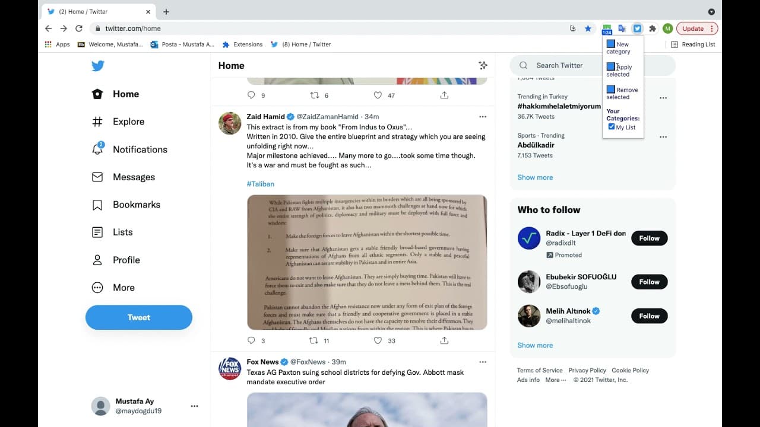Toggle the My List category checkbox

[612, 127]
